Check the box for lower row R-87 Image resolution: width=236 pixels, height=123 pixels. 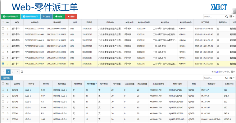click(3, 96)
